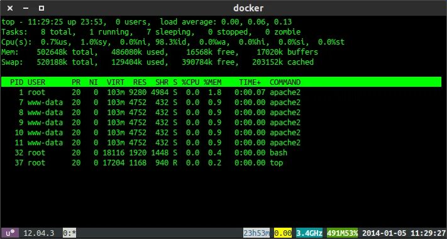Click the 2014-01-05 date in status bar
Image resolution: width=447 pixels, height=239 pixels.
(384, 233)
